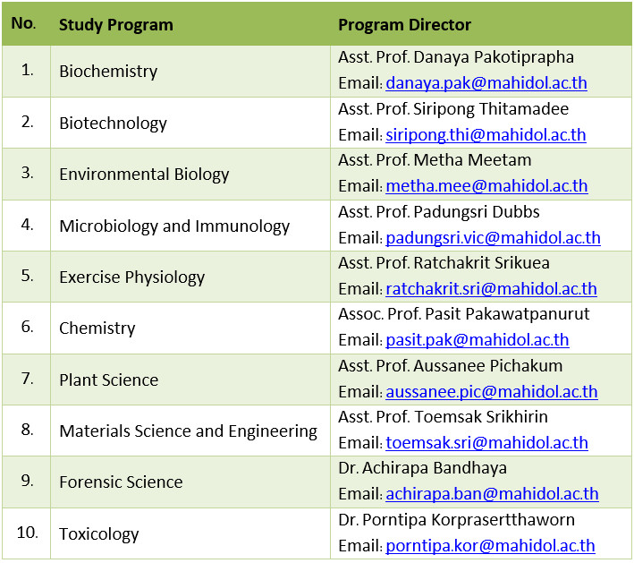Select the Toxicology program cell
This screenshot has width=634, height=563.
(x=99, y=534)
